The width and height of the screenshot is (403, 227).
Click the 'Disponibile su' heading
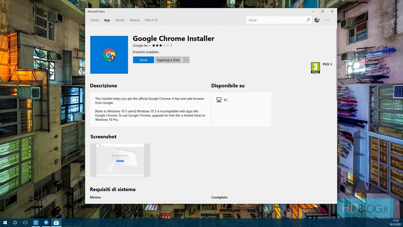click(228, 85)
